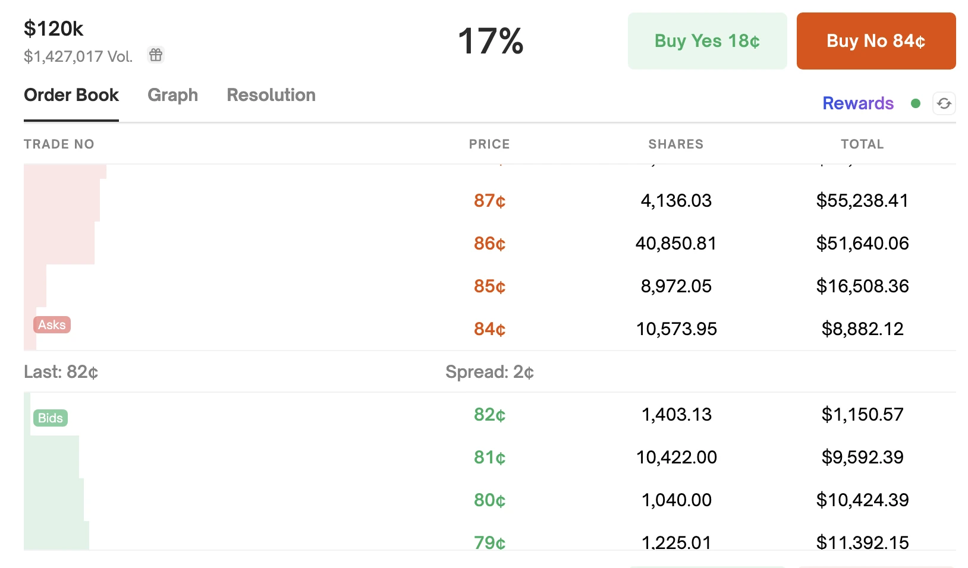Select the 84¢ ask price row
Viewport: 968px width, 568px height.
(x=489, y=329)
